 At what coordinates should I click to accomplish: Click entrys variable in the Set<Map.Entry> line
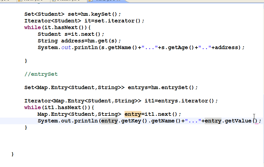click(x=138, y=87)
